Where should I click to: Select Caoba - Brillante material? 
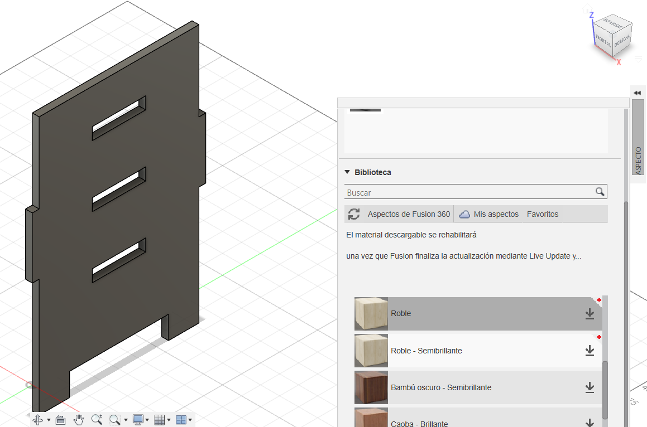(478, 418)
